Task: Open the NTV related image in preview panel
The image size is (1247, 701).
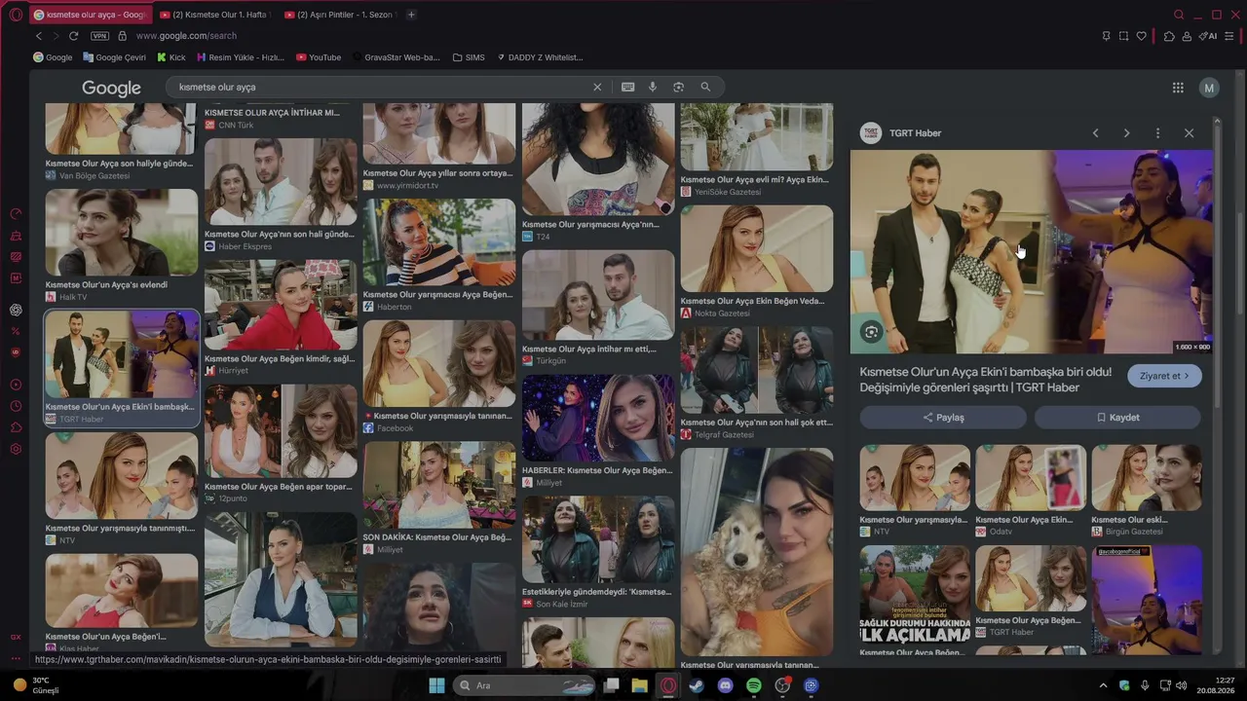Action: pyautogui.click(x=915, y=478)
